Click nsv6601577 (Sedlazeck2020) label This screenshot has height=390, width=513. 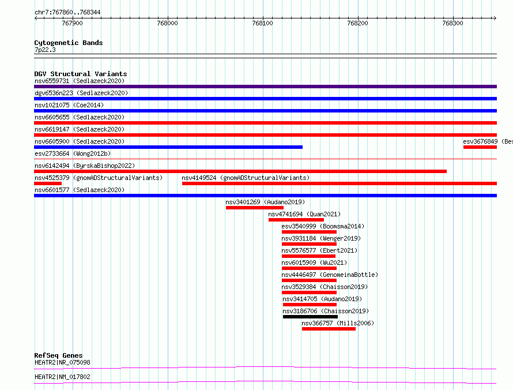pyautogui.click(x=80, y=190)
